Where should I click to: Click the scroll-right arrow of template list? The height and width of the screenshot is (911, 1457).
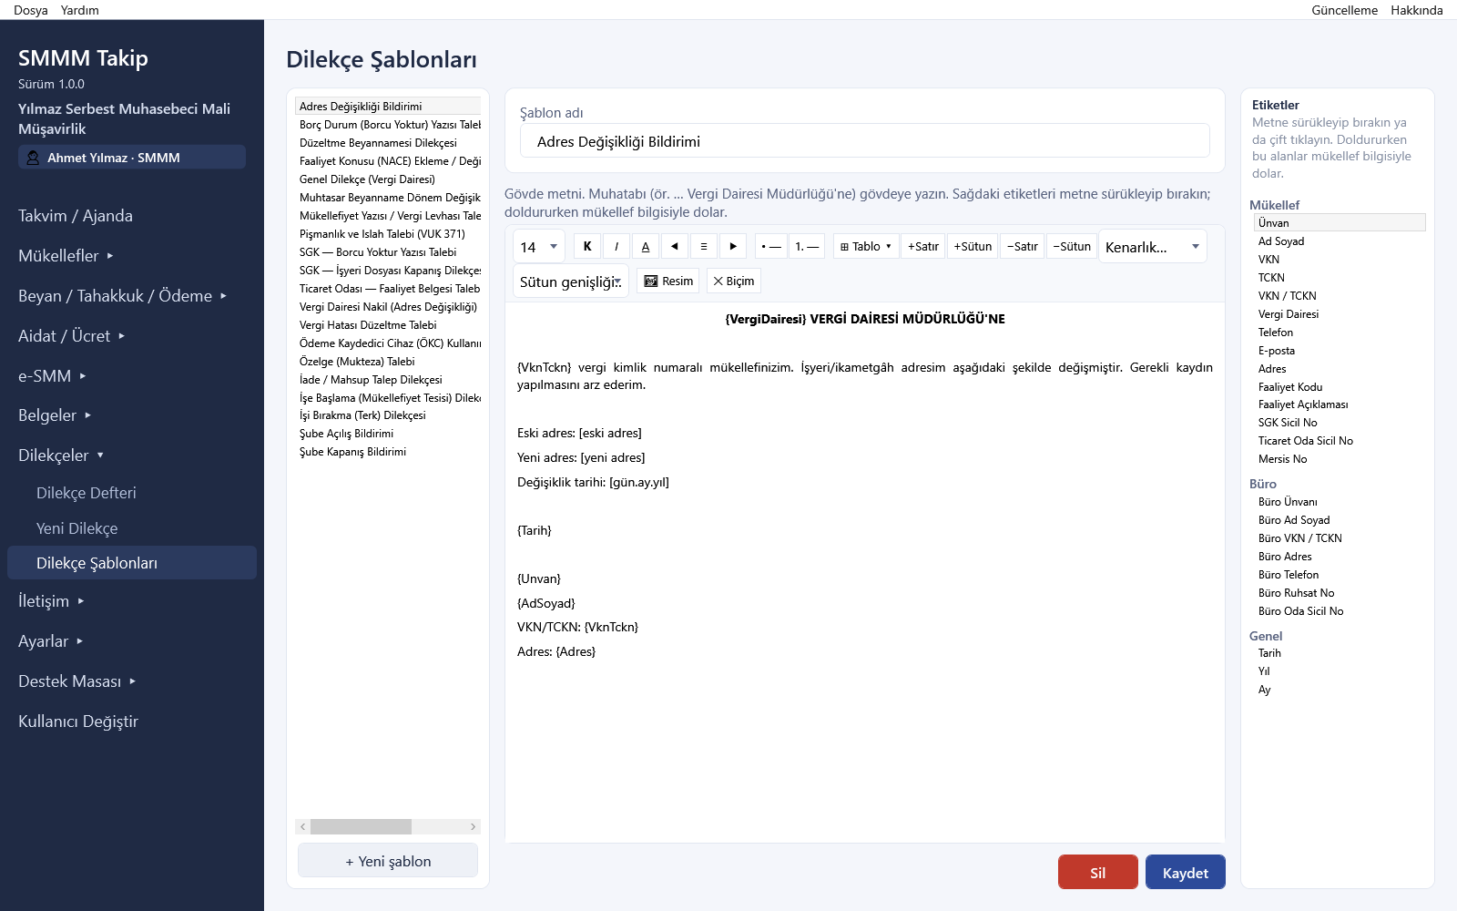[x=473, y=826]
